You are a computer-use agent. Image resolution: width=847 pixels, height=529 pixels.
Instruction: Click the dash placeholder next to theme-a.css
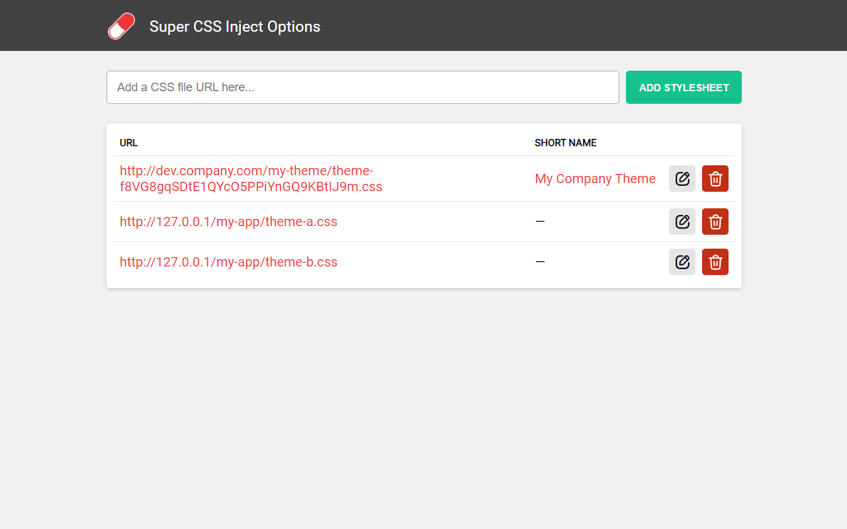click(540, 222)
